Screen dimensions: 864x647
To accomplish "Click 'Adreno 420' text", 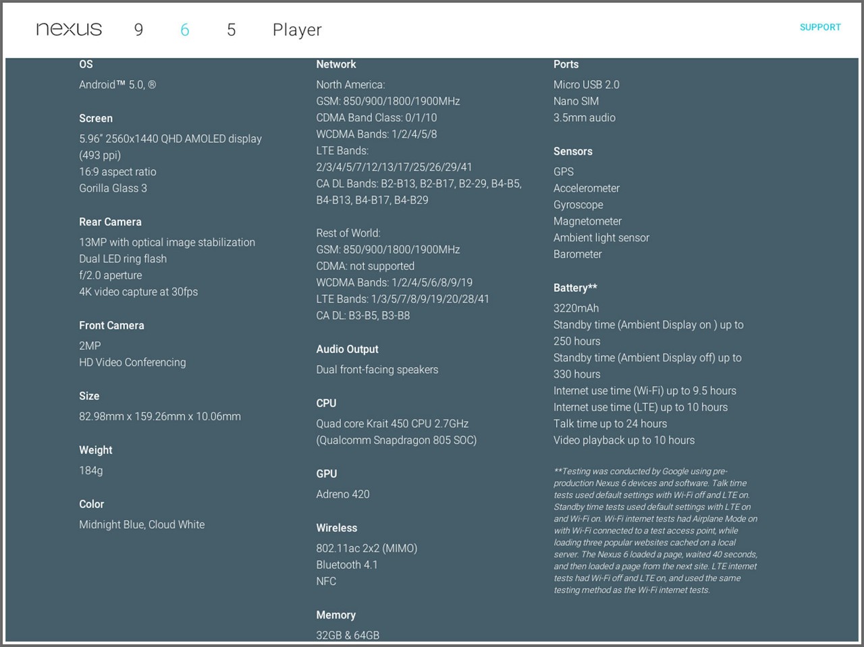I will point(343,494).
